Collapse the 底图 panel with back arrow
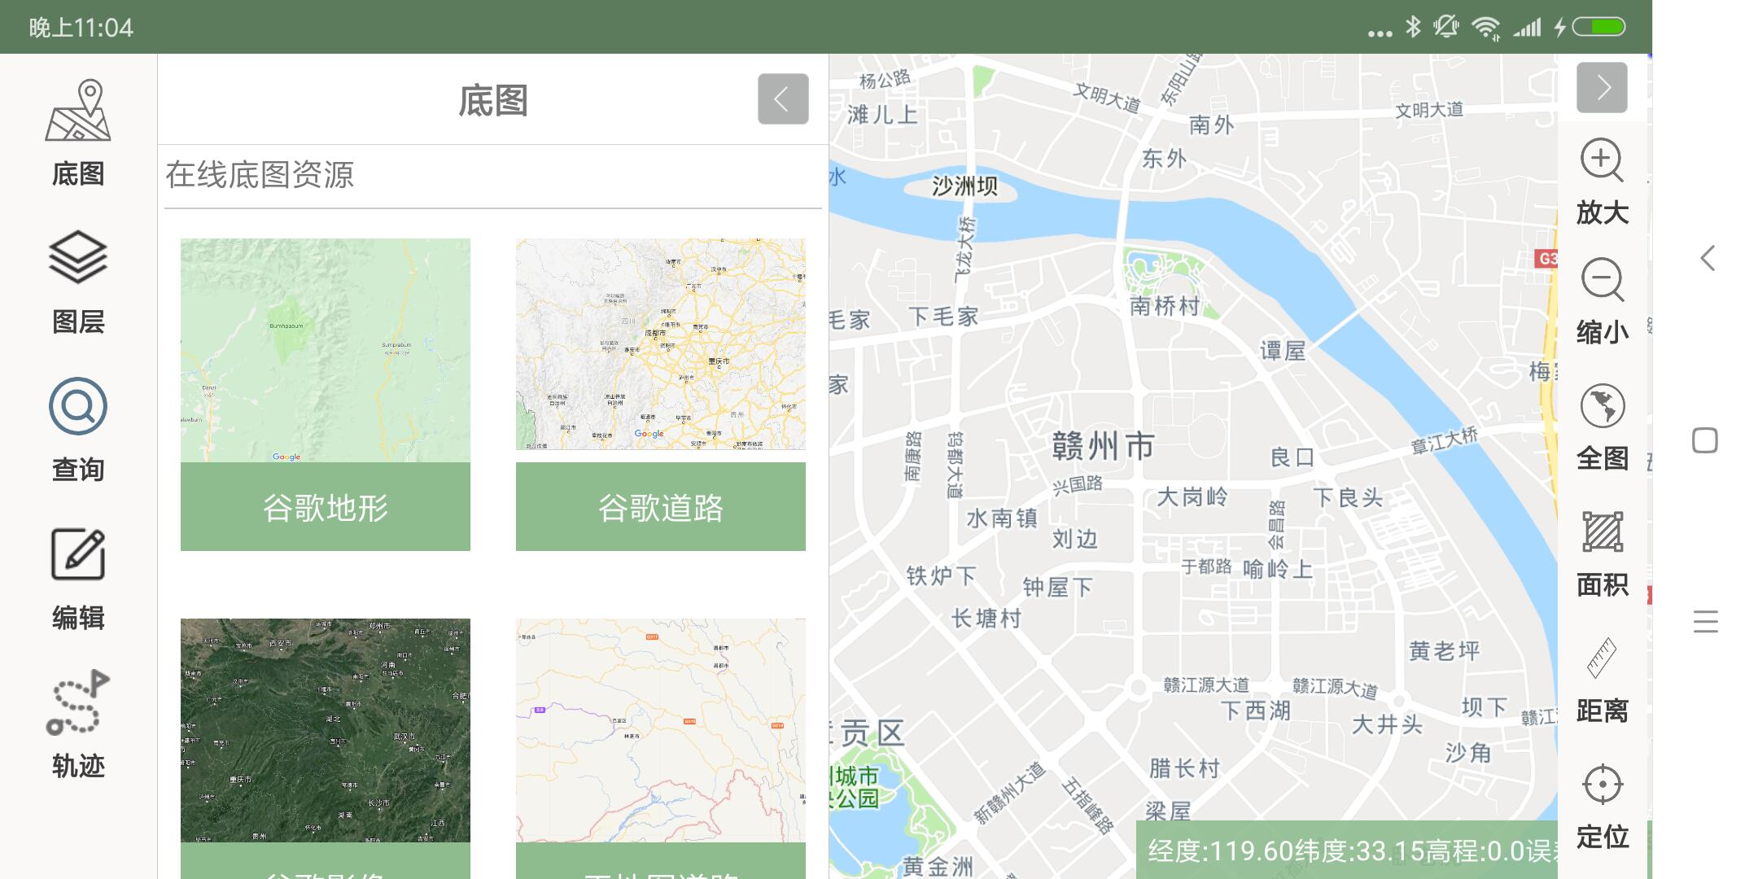Viewport: 1758px width, 879px height. (782, 98)
